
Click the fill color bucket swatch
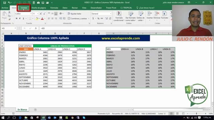click(37, 19)
